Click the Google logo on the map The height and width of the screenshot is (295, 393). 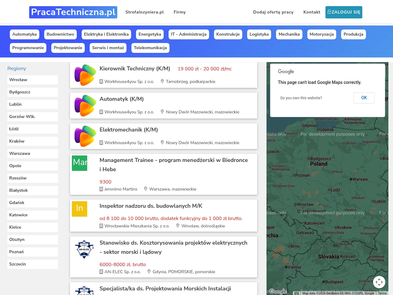[278, 291]
